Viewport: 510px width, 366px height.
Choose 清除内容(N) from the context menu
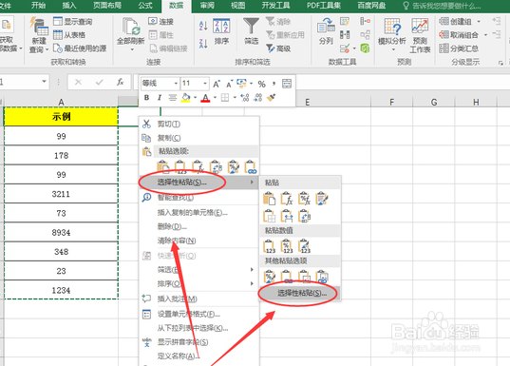[199, 241]
